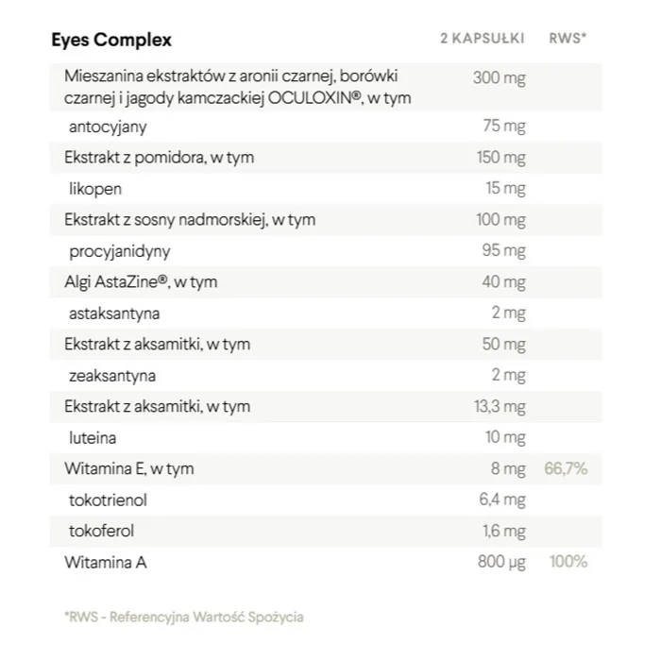
Task: Select the Ekstrakt z aksamitki 50 mg row
Action: (x=326, y=345)
